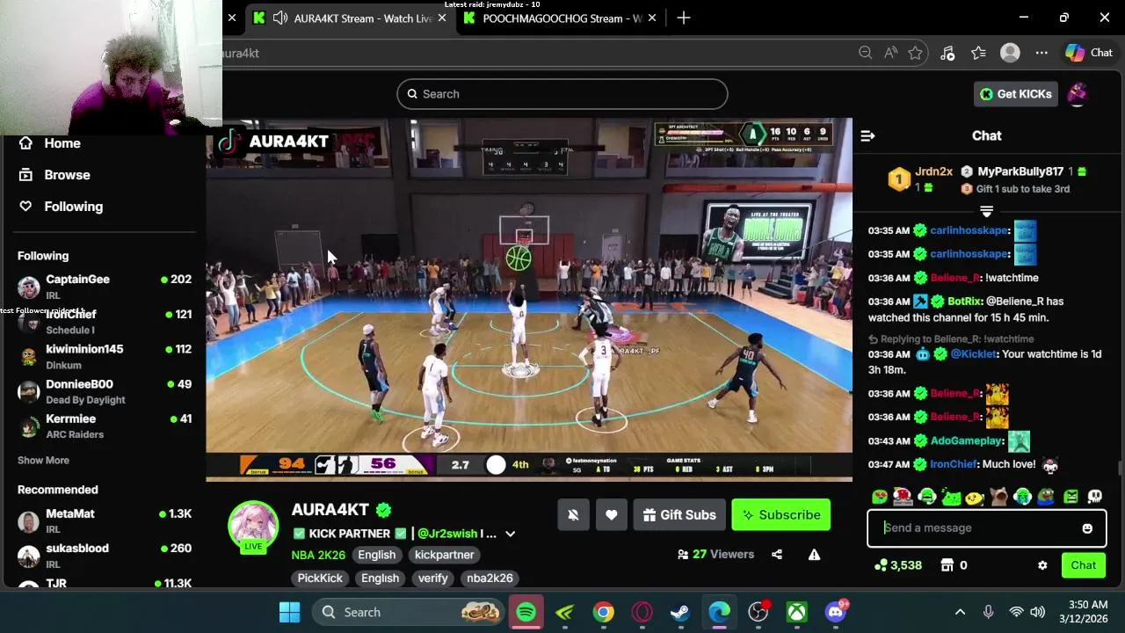Expand Following list with Show More
The height and width of the screenshot is (633, 1125).
click(x=43, y=460)
